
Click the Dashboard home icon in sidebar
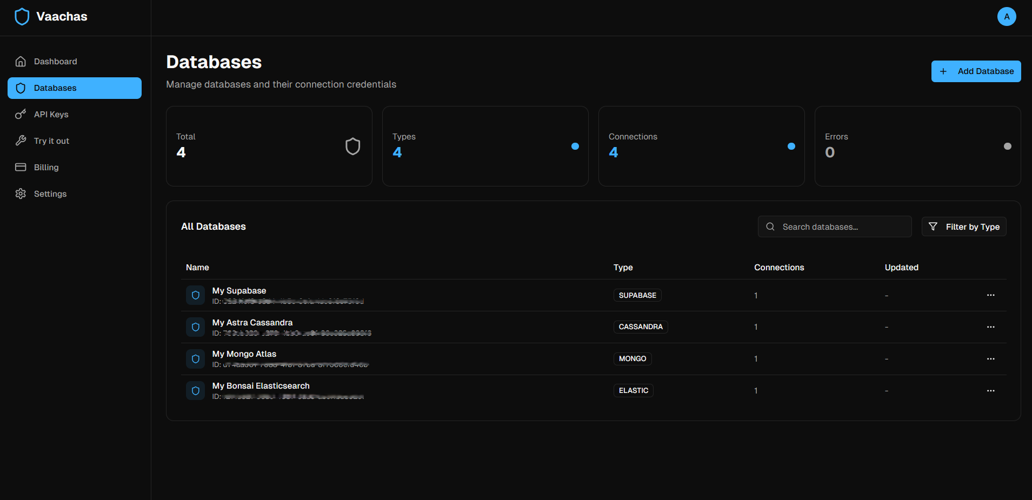click(x=21, y=61)
